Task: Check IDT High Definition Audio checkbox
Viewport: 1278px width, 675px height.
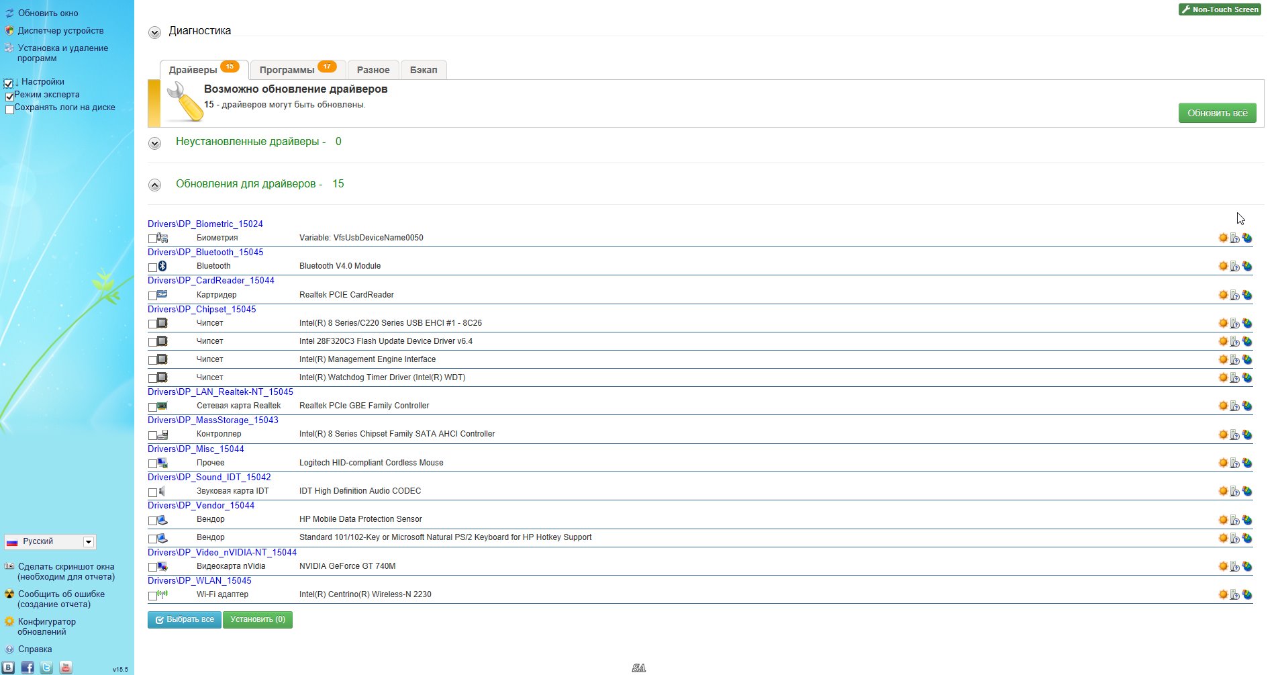Action: [152, 492]
